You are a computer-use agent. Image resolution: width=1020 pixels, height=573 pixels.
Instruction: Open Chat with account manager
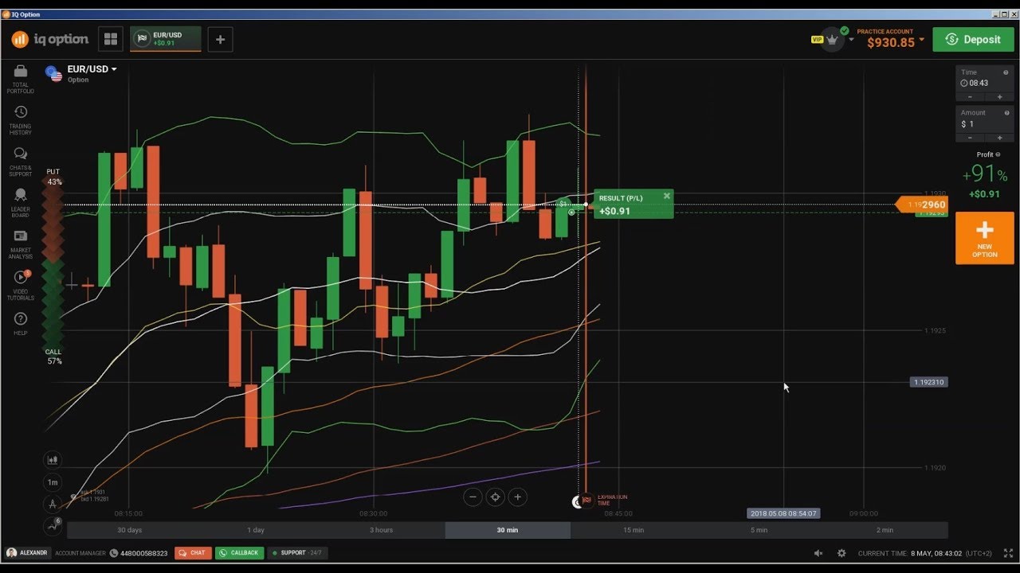click(x=192, y=553)
